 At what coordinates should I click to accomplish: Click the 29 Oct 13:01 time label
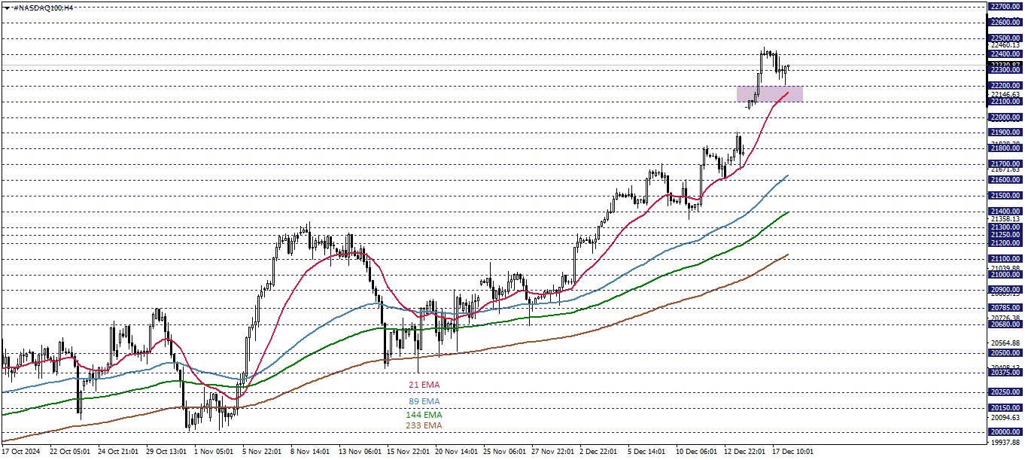[166, 452]
